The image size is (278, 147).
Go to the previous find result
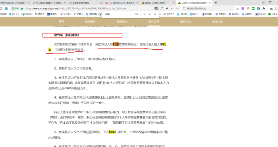(x=144, y=14)
